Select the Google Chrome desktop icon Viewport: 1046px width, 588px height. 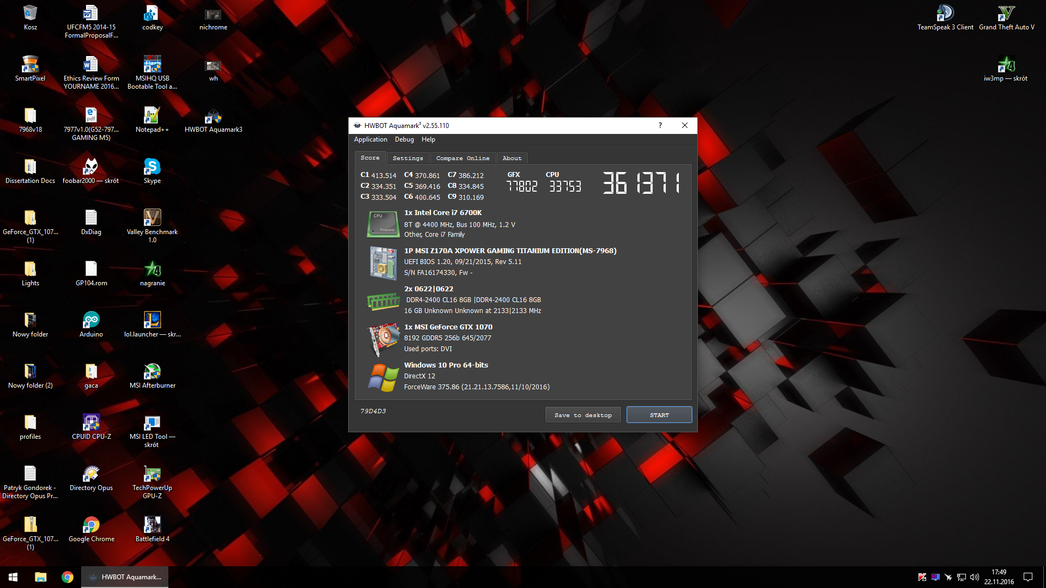click(91, 529)
